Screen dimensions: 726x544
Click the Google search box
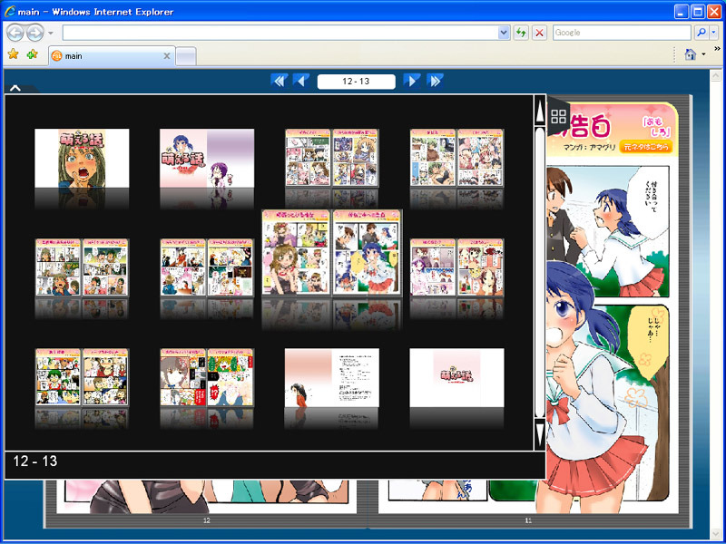[622, 33]
